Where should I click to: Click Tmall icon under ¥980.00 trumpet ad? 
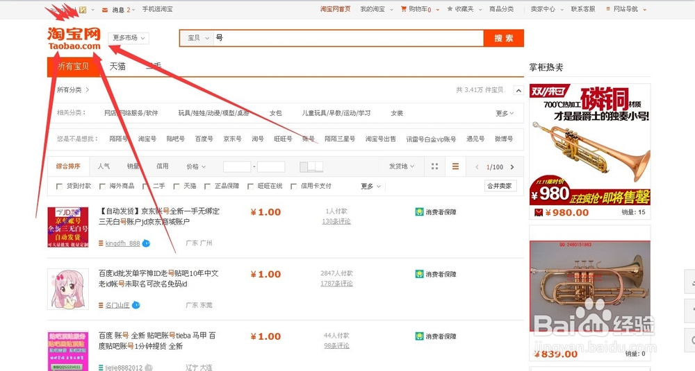(539, 213)
